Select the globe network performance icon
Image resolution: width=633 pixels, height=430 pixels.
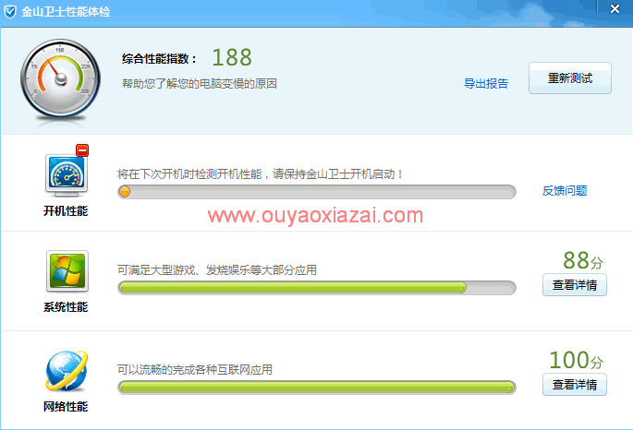(x=67, y=371)
